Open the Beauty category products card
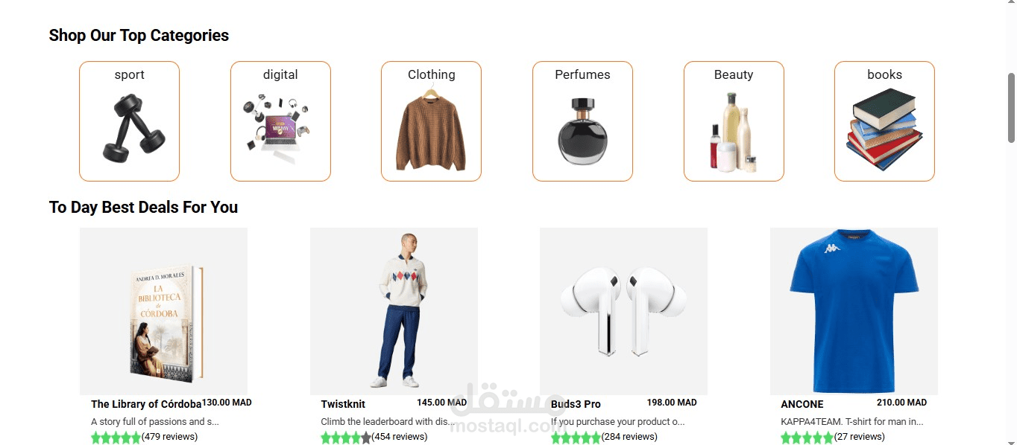The width and height of the screenshot is (1017, 445). 734,121
